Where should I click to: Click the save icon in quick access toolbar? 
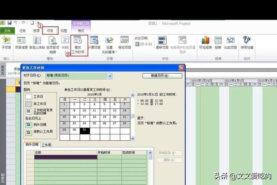pyautogui.click(x=9, y=22)
